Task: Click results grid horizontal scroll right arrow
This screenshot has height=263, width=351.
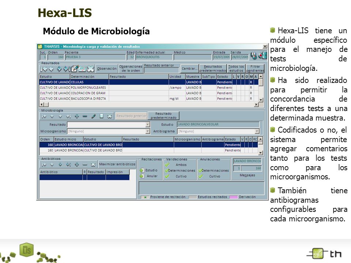Action: (256, 104)
